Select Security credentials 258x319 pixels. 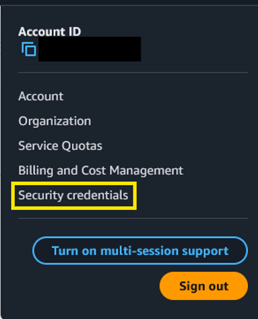point(73,195)
